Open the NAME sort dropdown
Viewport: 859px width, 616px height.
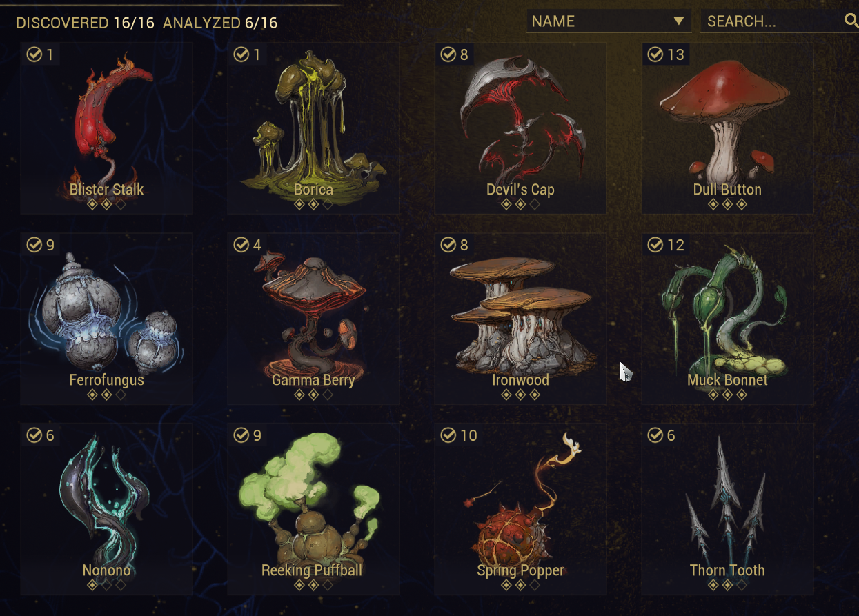[x=609, y=21]
